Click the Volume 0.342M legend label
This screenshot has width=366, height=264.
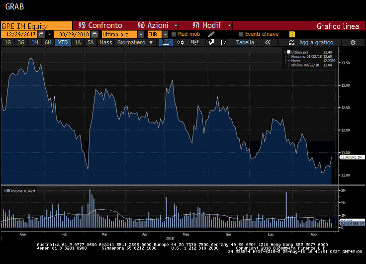pos(23,191)
